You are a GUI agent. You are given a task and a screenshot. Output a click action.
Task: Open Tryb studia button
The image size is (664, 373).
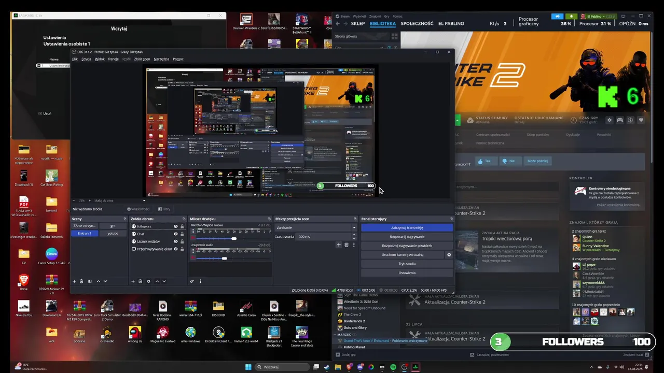(x=407, y=264)
